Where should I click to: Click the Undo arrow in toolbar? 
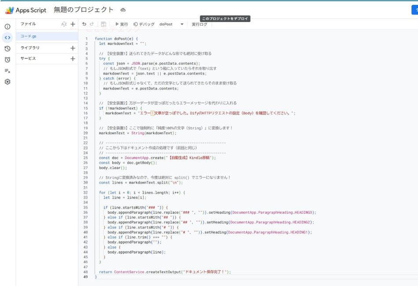84,24
